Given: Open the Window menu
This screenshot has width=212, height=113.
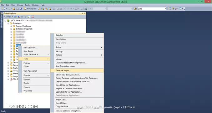Looking at the screenshot, I should (35, 5).
